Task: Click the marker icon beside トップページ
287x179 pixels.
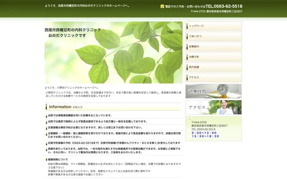Action: coord(188,26)
